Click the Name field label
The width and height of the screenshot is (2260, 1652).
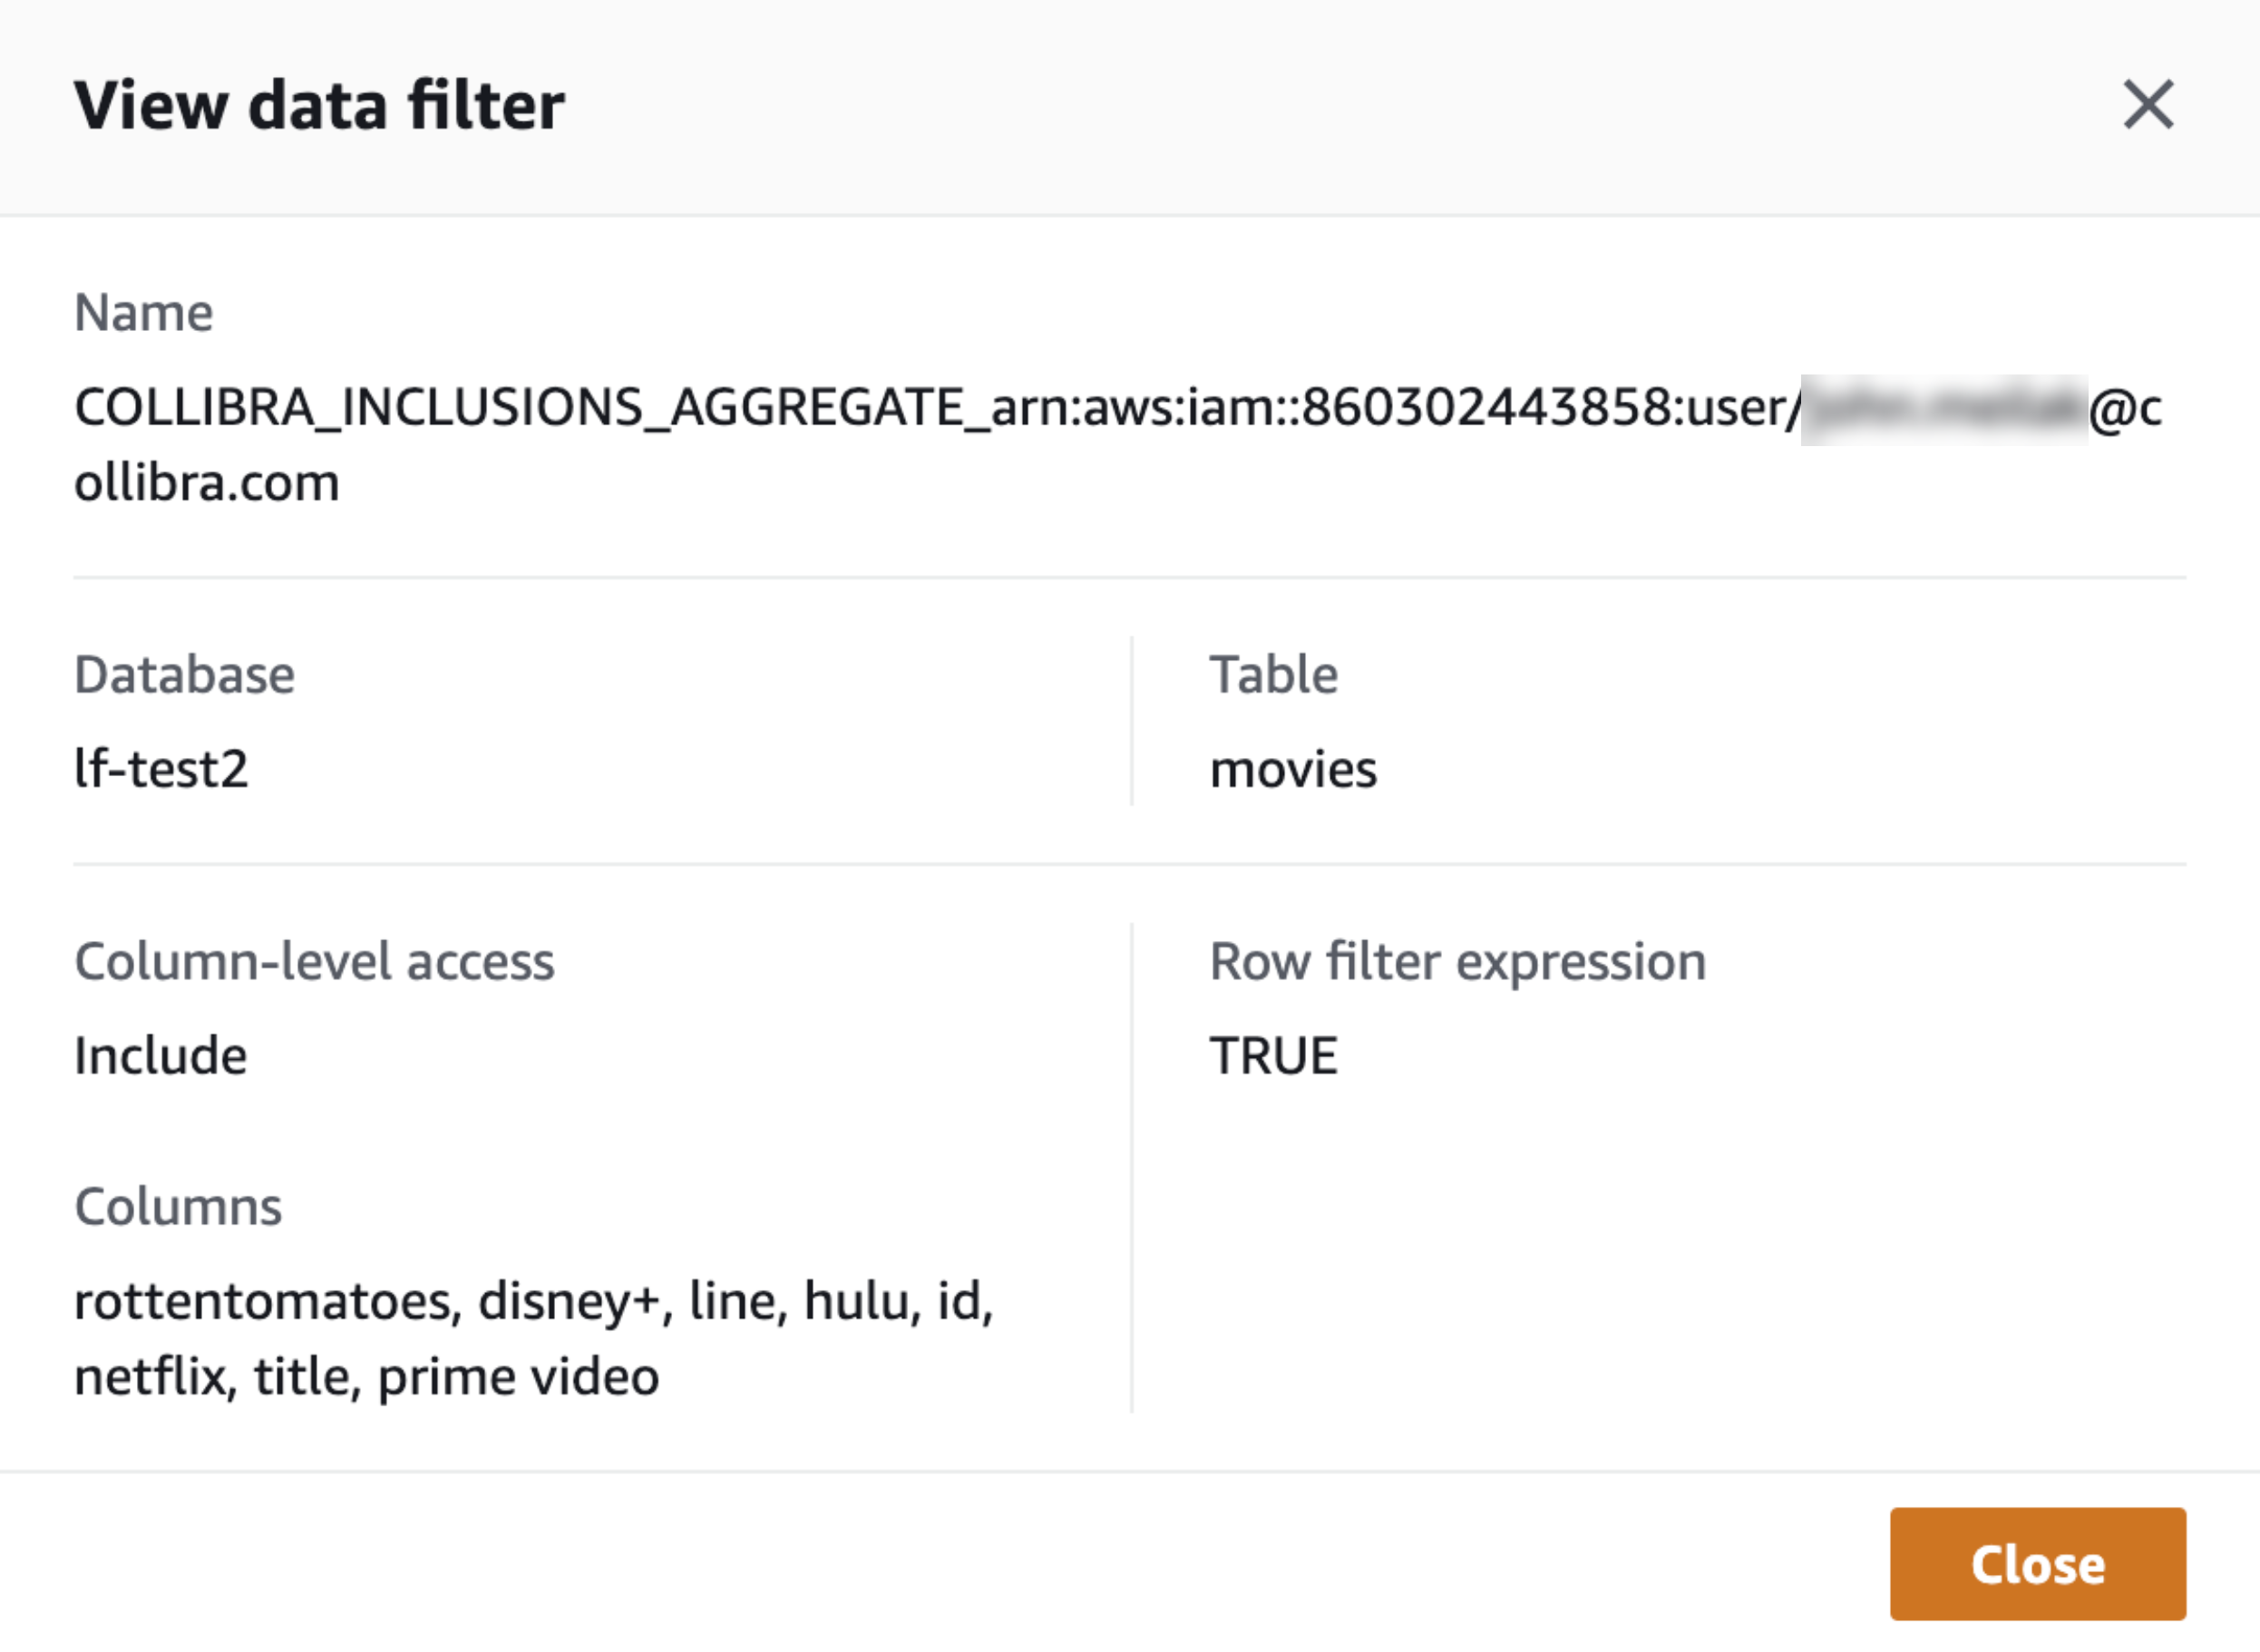(x=143, y=311)
